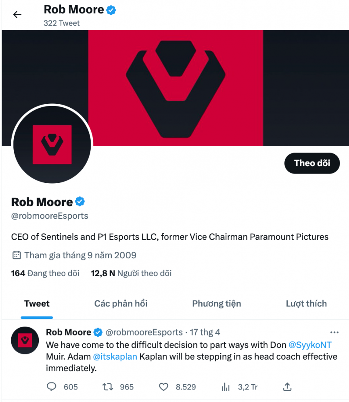Open the large profile avatar picture
349x402 pixels.
[x=52, y=144]
